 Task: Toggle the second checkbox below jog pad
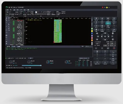tap(95, 44)
